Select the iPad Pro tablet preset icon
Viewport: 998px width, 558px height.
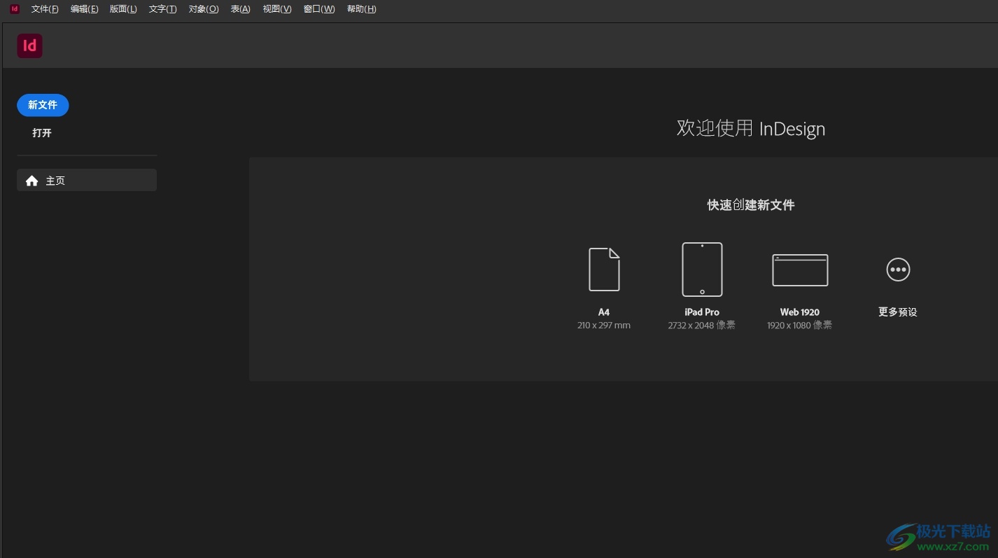click(702, 270)
